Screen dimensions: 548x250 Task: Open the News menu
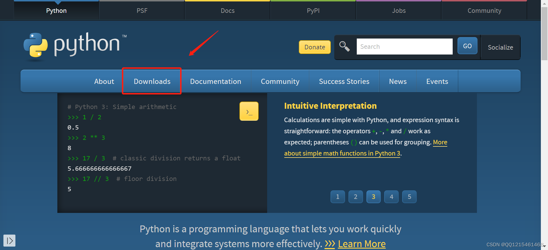coord(398,81)
